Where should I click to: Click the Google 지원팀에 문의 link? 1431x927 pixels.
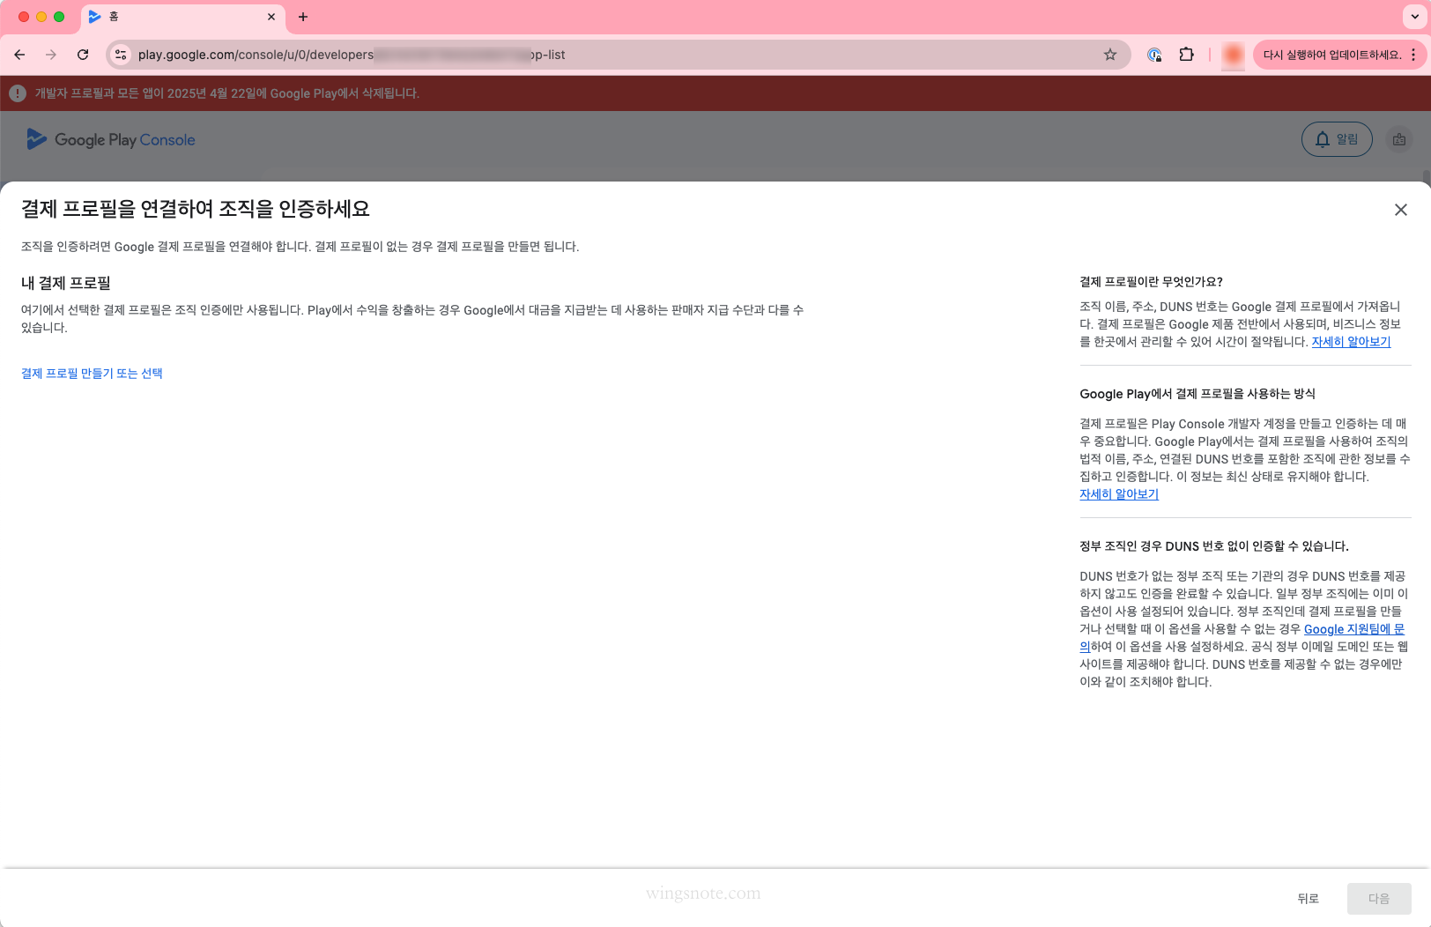tap(1354, 629)
